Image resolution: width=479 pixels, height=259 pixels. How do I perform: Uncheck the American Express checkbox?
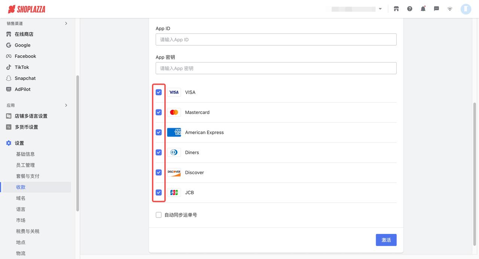coord(159,132)
